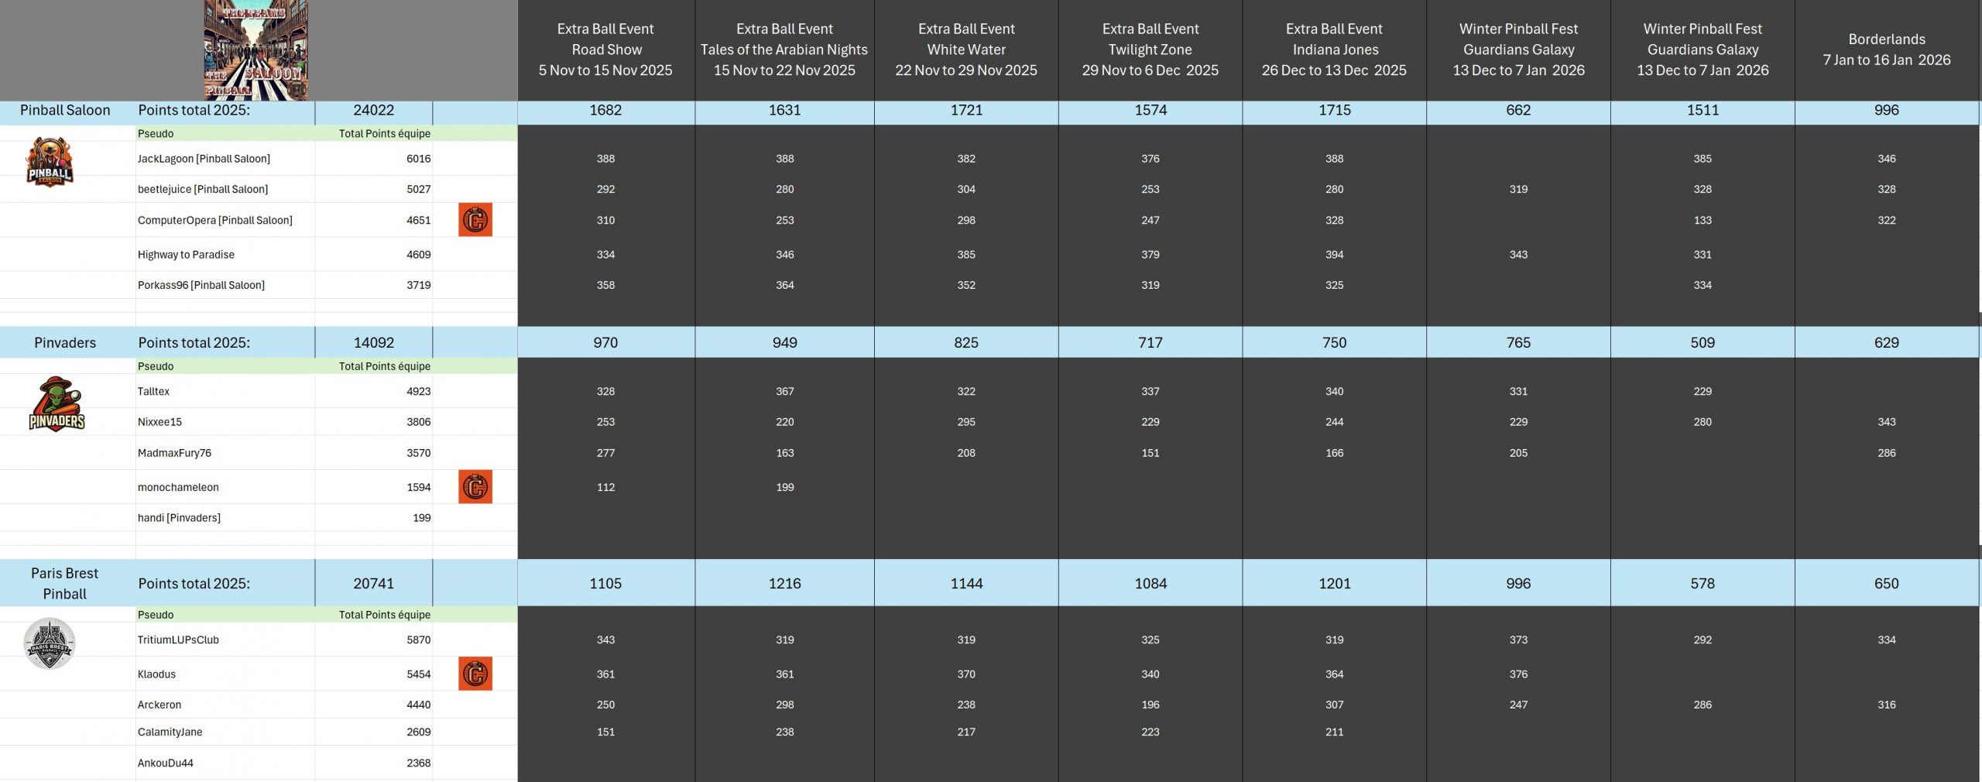The image size is (1982, 782).
Task: Select Pinball Saloon total points cell 24022
Action: (373, 111)
